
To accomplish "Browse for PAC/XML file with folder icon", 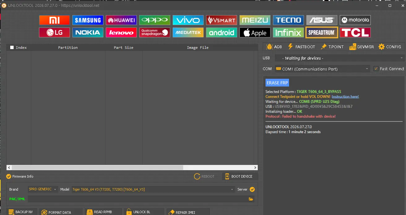I will 251,199.
